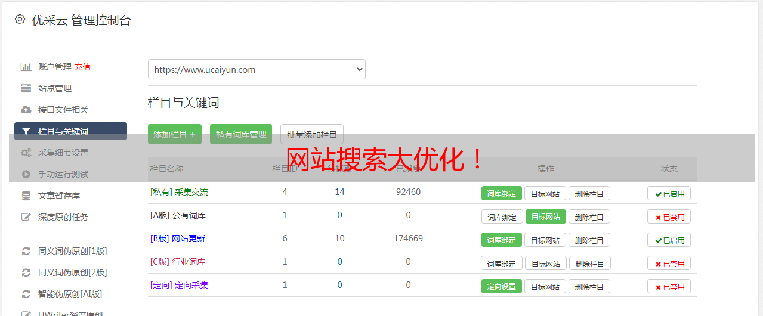Select 栏目与关键词 in the sidebar
763x316 pixels.
pos(70,131)
